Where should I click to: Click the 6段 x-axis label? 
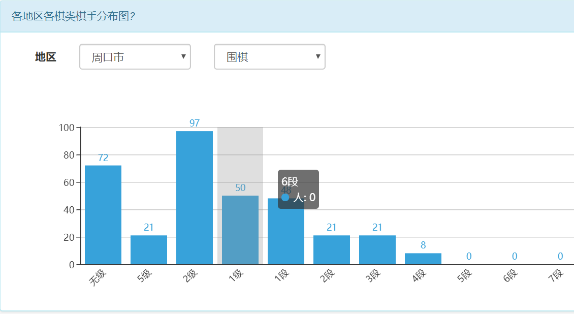(510, 278)
